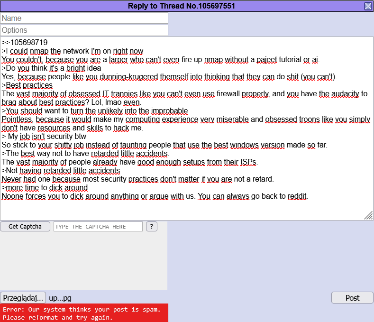The image size is (374, 322).
Task: Click inside the comment text area
Action: (186, 129)
